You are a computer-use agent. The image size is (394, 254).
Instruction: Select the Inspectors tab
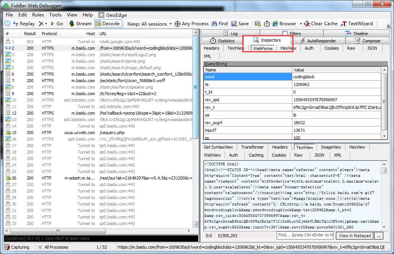click(267, 40)
